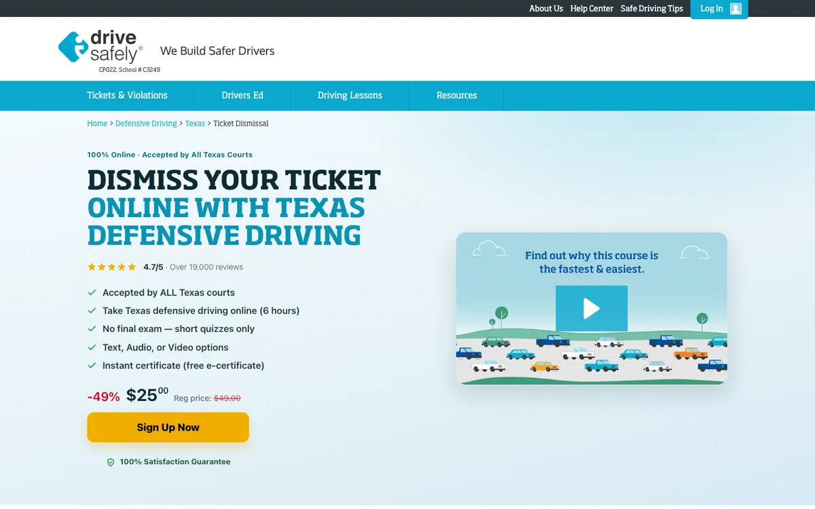
Task: Click checkmark beside No final exam
Action: [x=92, y=329]
